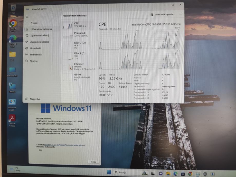Open the Windows Start menu

click(x=109, y=172)
